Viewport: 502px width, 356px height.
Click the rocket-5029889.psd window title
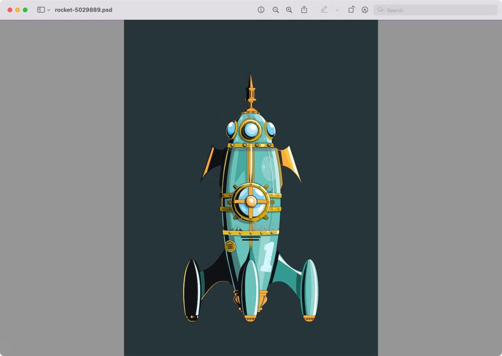83,10
